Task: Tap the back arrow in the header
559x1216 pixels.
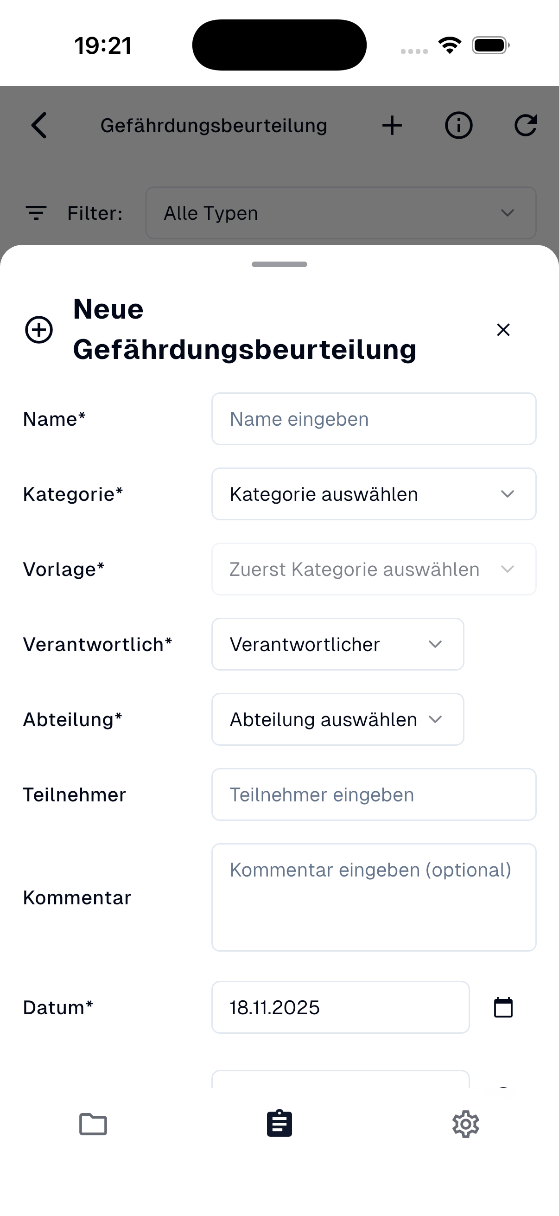Action: coord(38,125)
